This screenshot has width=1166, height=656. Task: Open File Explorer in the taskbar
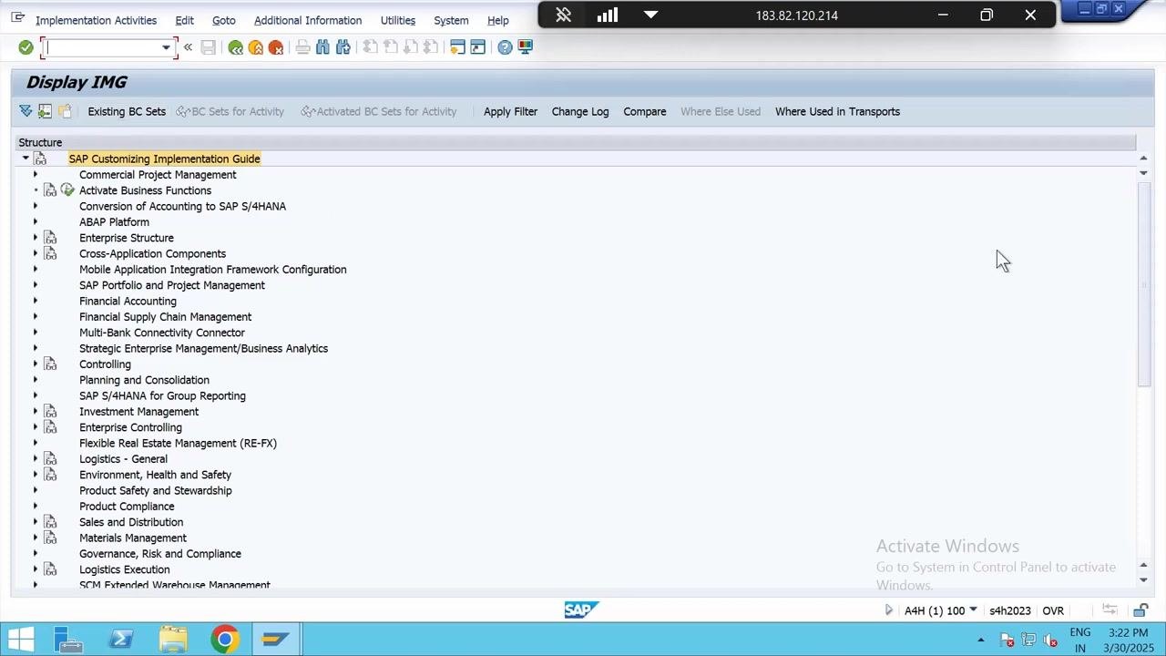coord(172,640)
